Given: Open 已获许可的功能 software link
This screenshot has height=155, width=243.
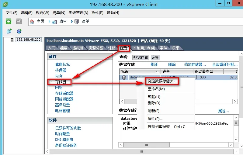Looking at the screenshot, I should pyautogui.click(x=68, y=128).
